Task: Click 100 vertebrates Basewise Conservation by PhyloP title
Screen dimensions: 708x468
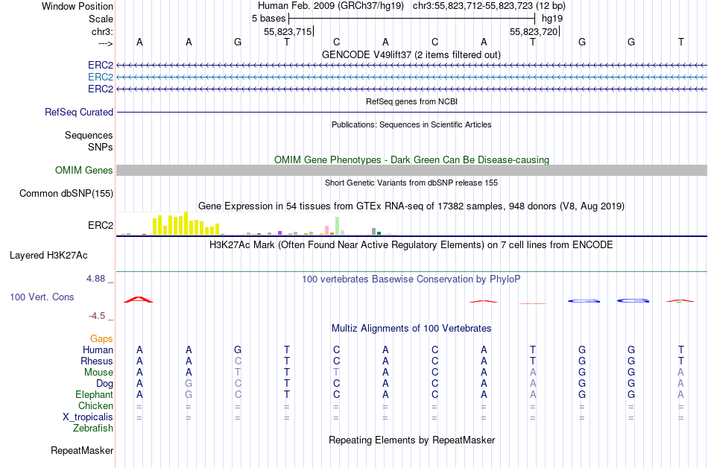Action: [x=411, y=279]
